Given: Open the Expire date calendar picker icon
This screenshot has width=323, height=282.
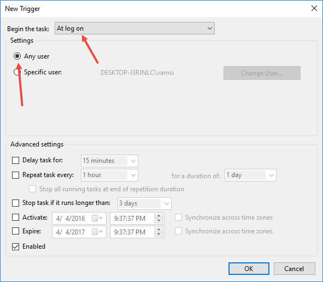Looking at the screenshot, I should click(x=97, y=232).
